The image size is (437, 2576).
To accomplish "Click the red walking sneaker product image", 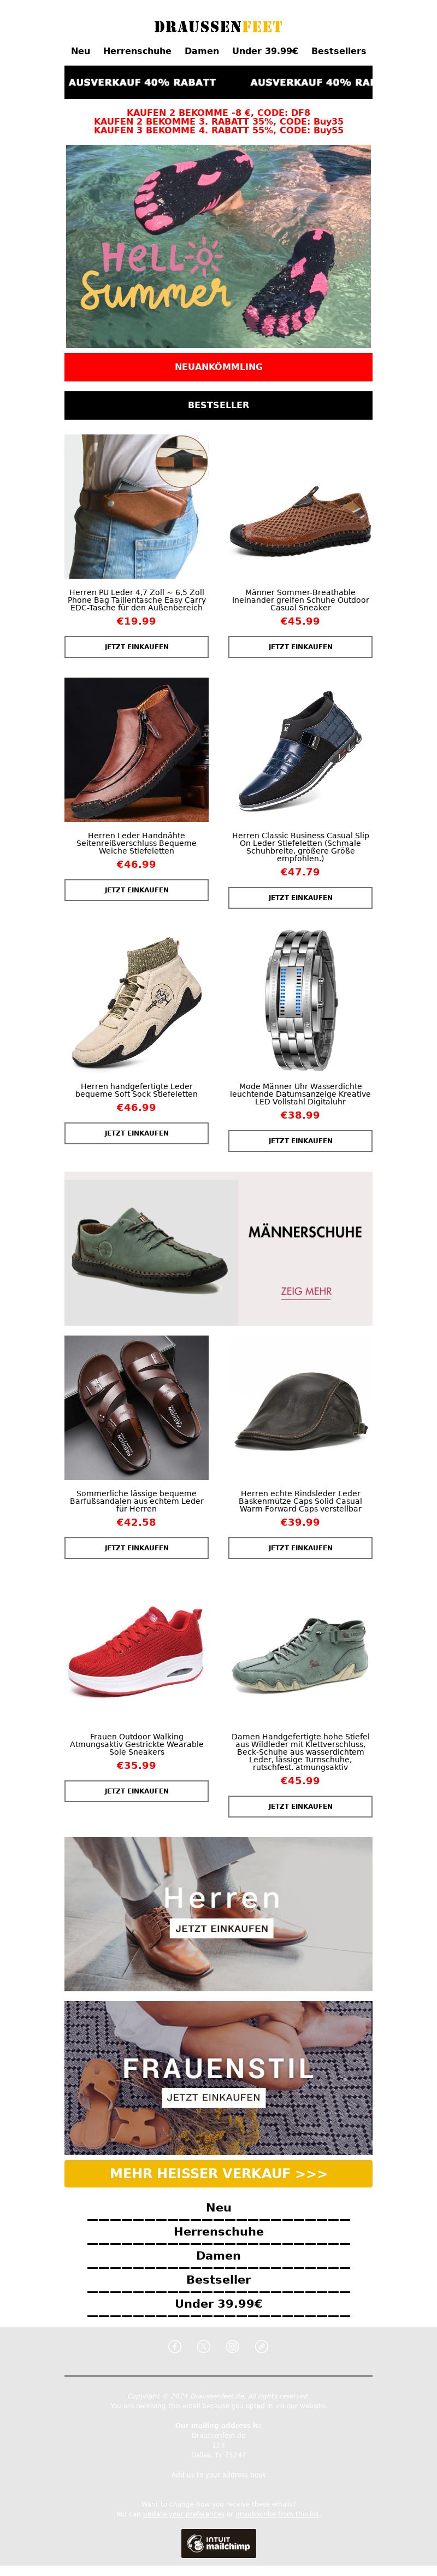I will (x=137, y=1651).
